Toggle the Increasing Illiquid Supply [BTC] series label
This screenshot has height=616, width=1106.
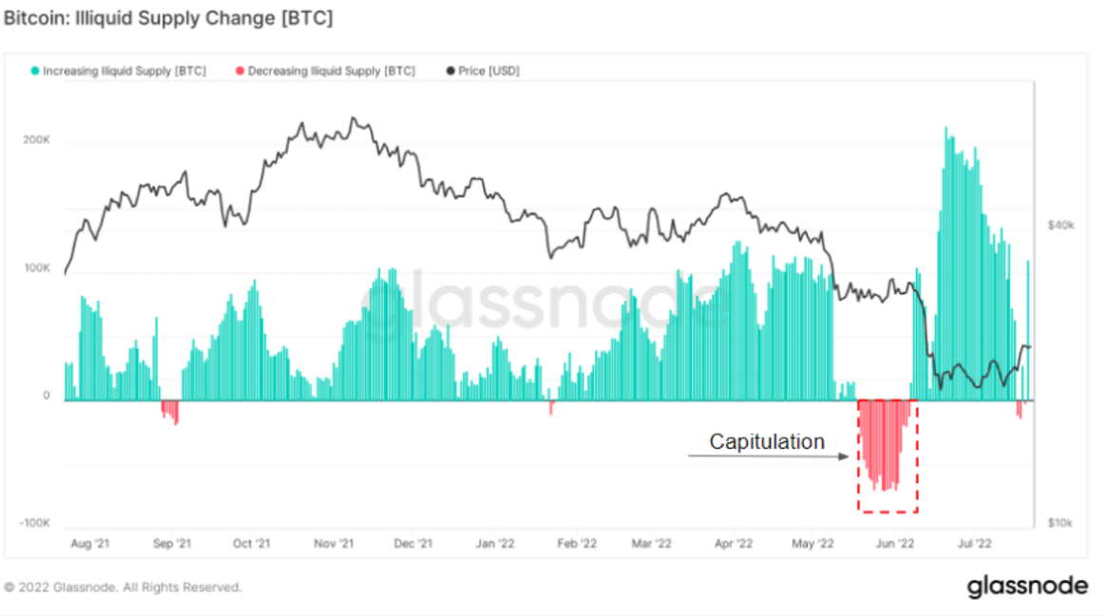point(124,71)
